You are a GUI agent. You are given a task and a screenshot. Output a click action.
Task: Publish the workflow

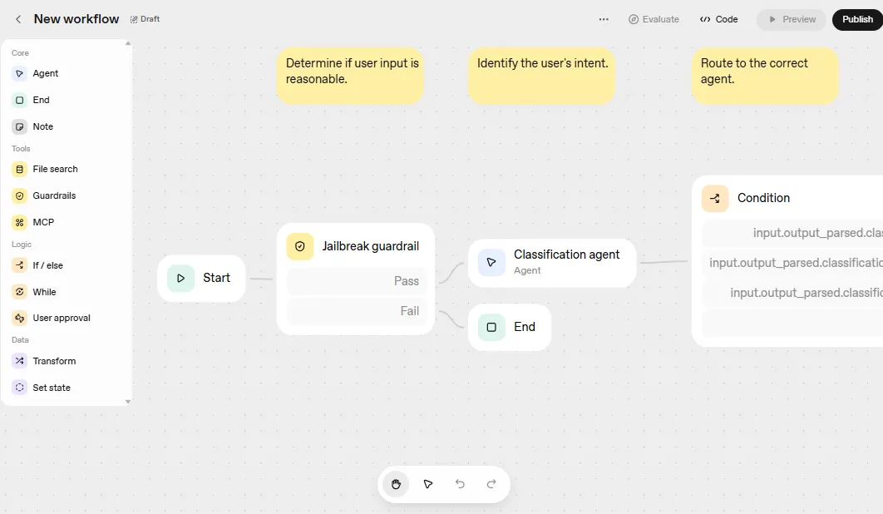click(857, 19)
